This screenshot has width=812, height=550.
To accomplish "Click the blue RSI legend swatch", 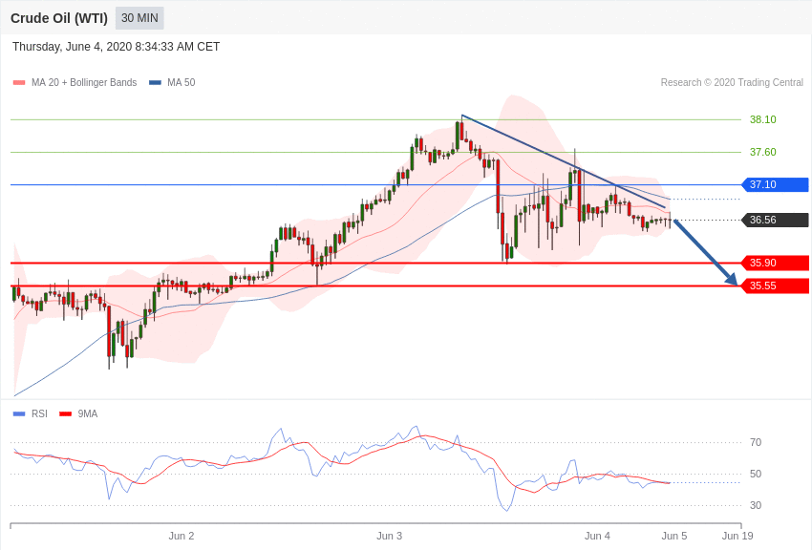I will 19,413.
